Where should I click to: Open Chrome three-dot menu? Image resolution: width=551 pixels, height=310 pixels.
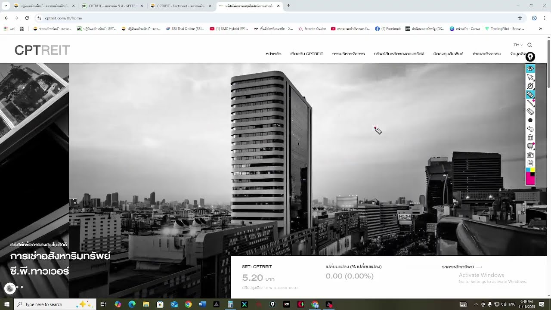coord(545,18)
